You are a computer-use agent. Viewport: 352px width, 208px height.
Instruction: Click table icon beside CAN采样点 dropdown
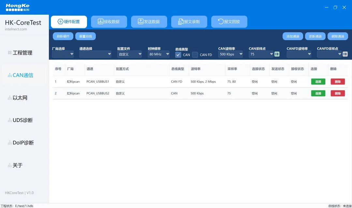coord(277,54)
